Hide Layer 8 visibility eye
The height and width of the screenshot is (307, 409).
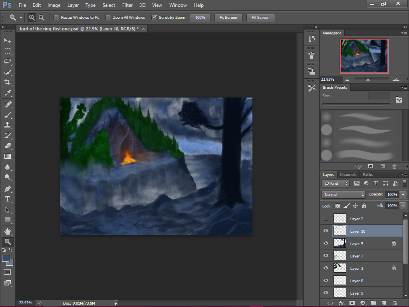click(x=326, y=280)
